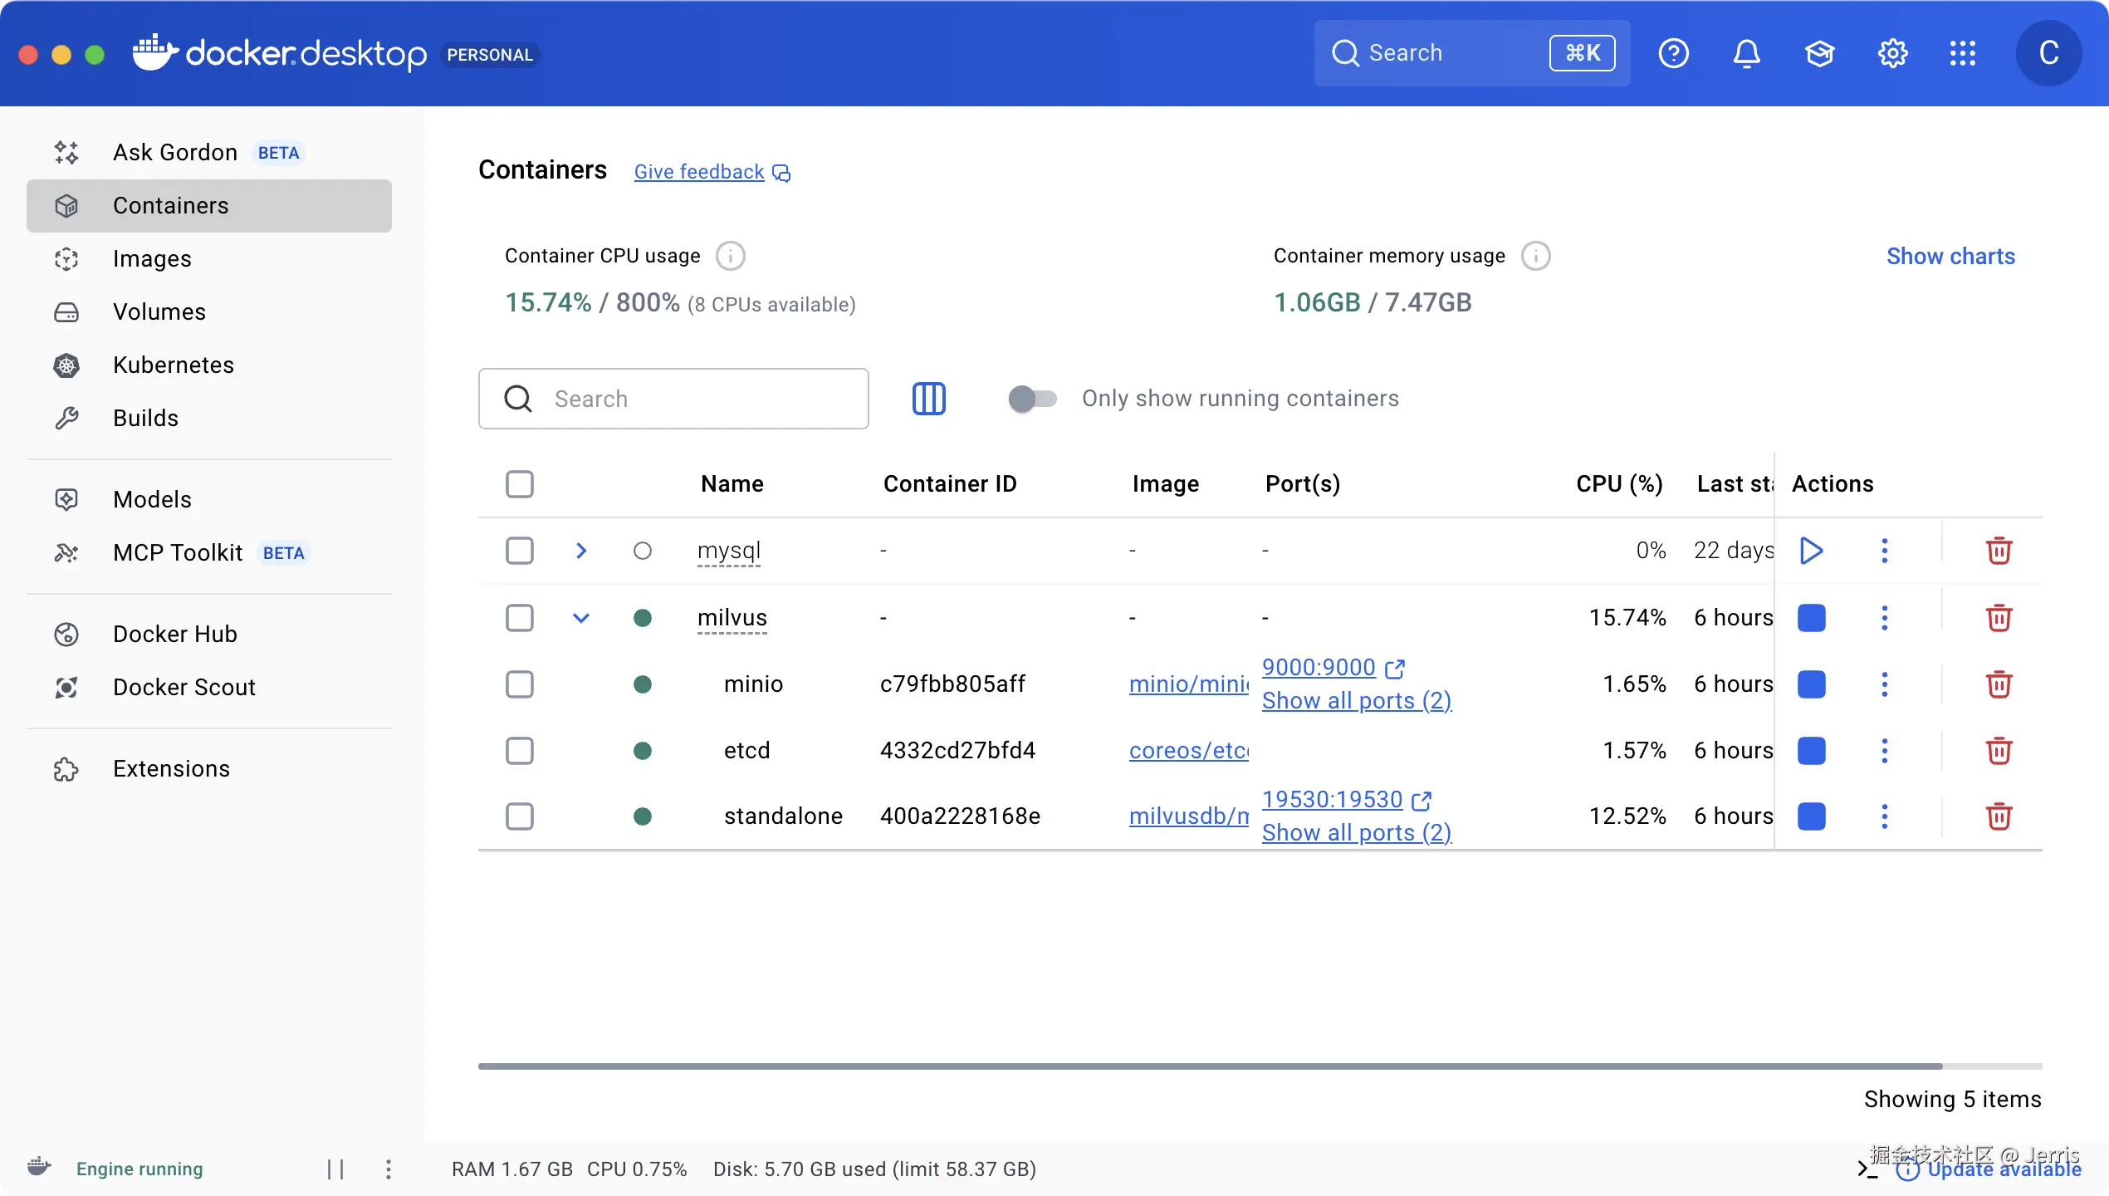Go to Images in sidebar
Image resolution: width=2109 pixels, height=1196 pixels.
(152, 259)
